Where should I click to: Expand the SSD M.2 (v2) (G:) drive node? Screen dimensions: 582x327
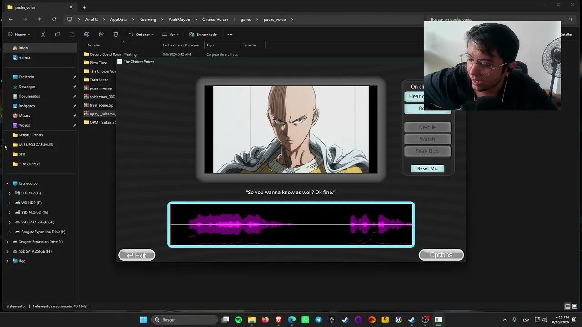10,213
